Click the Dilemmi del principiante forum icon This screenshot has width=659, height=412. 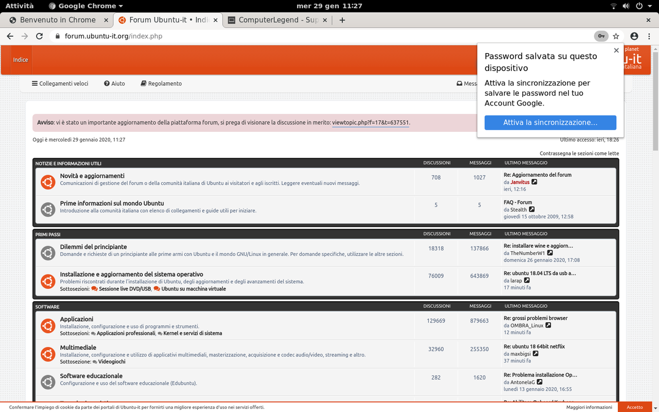point(48,253)
